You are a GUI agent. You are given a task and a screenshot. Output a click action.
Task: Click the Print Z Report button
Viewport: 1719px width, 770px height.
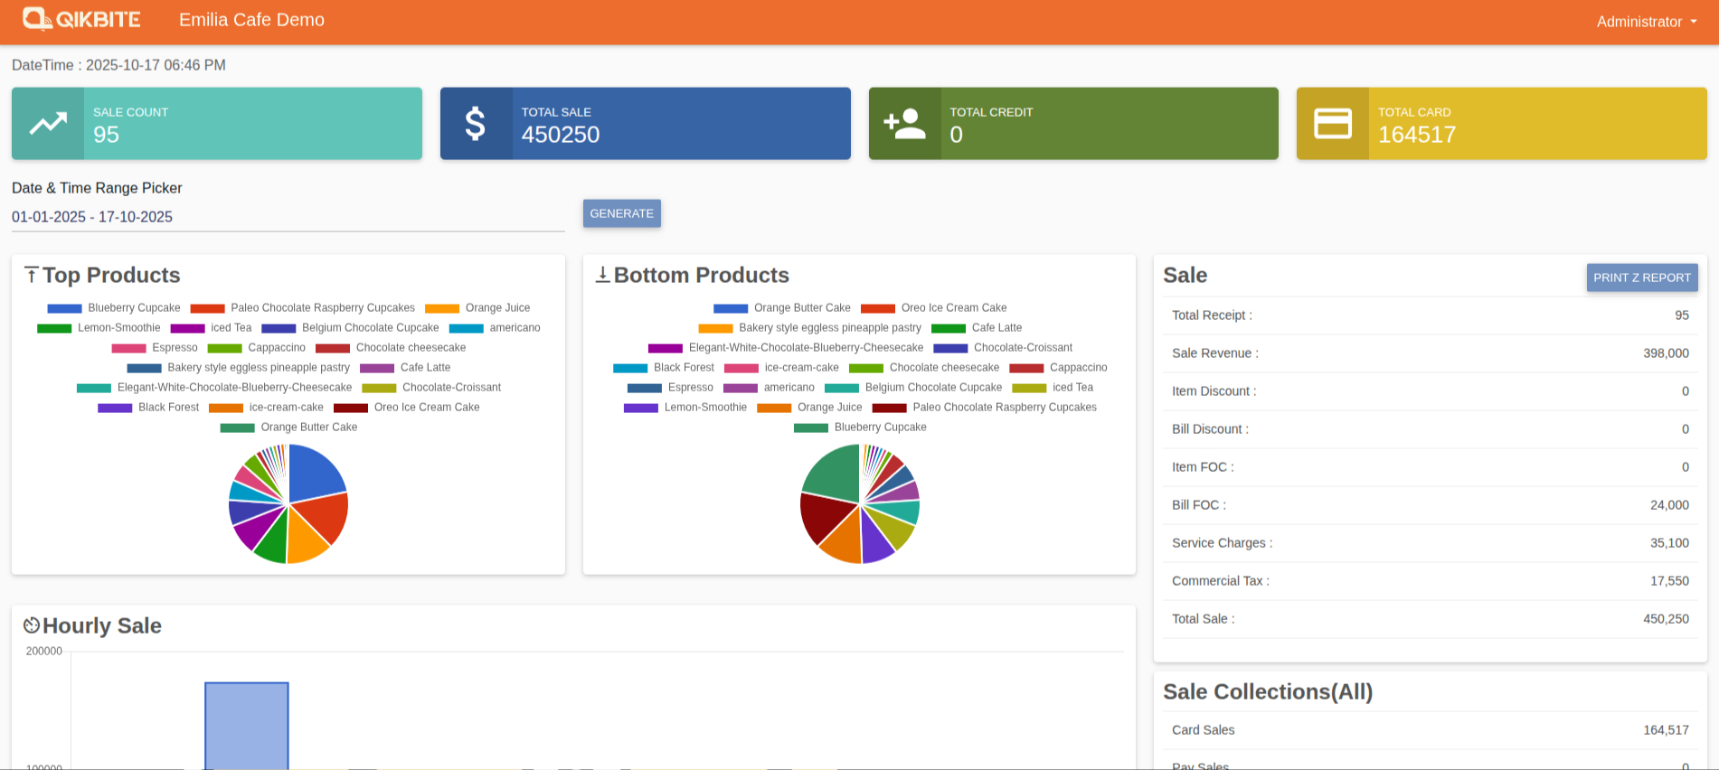[1641, 277]
